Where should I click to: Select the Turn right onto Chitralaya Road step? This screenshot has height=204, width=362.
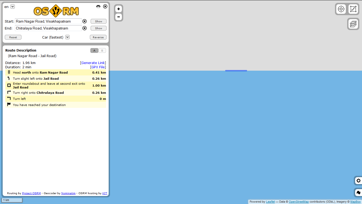(56, 92)
